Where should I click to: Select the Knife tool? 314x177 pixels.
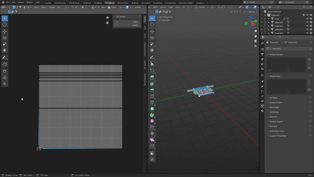152,102
